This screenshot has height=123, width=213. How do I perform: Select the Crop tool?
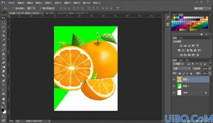[4, 36]
